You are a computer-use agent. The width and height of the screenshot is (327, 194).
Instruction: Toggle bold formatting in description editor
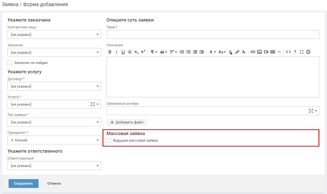(x=110, y=52)
